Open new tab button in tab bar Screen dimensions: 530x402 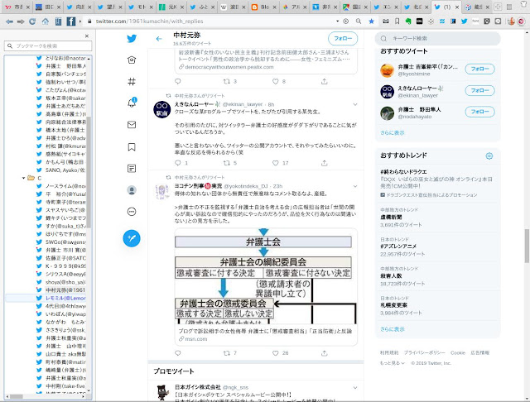coord(498,7)
